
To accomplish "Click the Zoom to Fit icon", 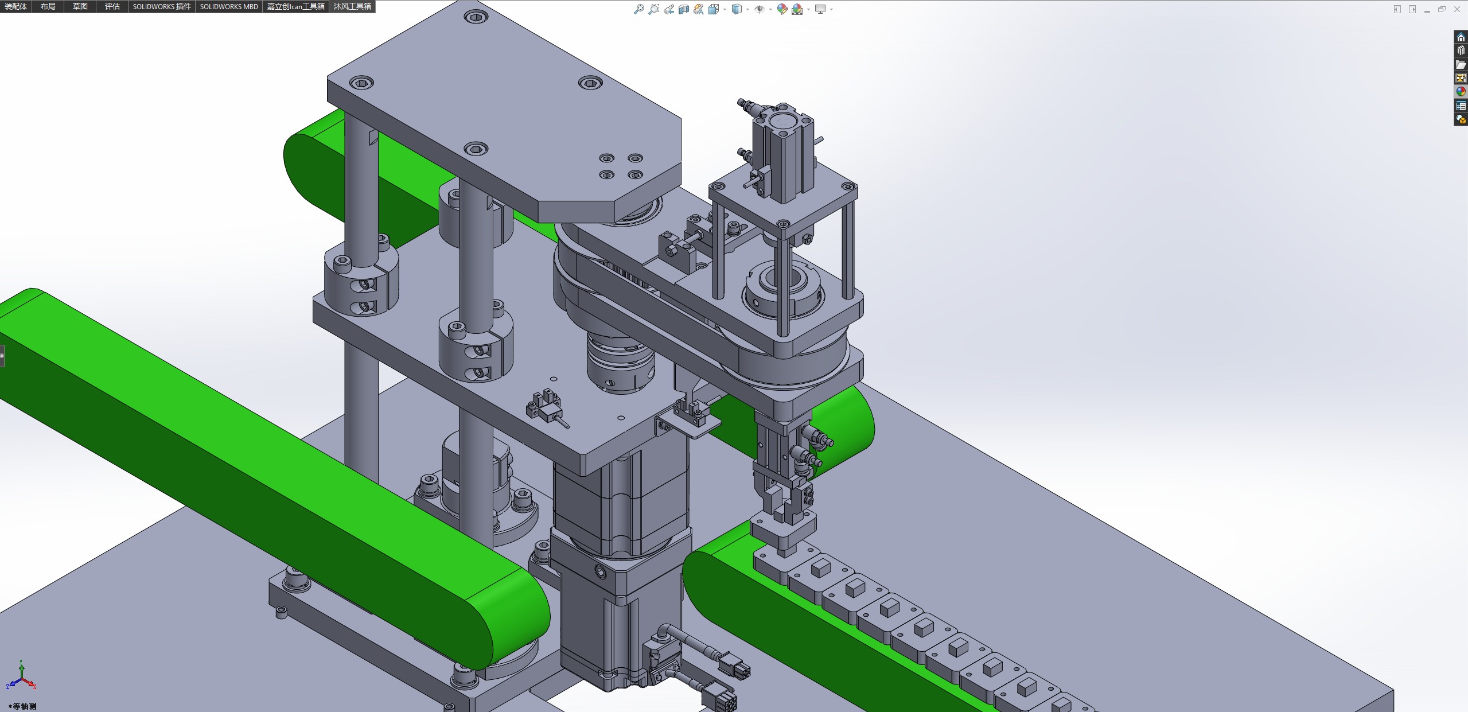I will (638, 9).
